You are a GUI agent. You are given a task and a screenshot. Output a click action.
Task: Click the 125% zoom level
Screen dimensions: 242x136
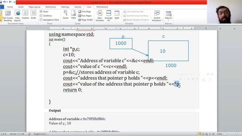(219, 134)
